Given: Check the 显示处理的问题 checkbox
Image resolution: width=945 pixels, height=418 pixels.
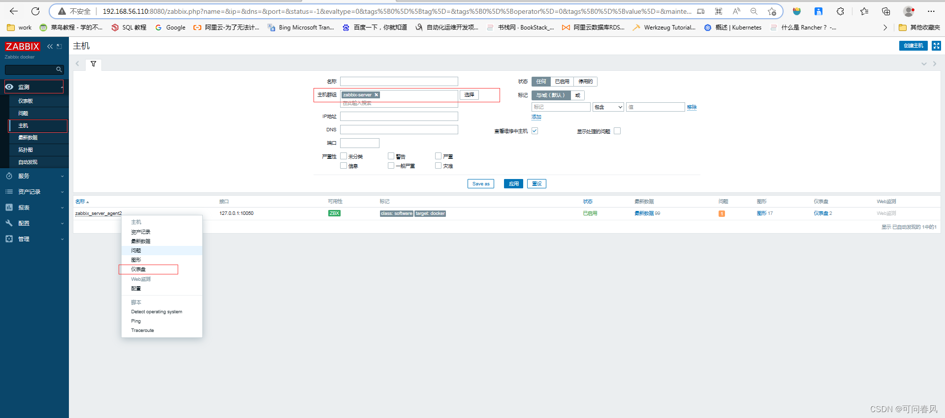Looking at the screenshot, I should (x=617, y=131).
